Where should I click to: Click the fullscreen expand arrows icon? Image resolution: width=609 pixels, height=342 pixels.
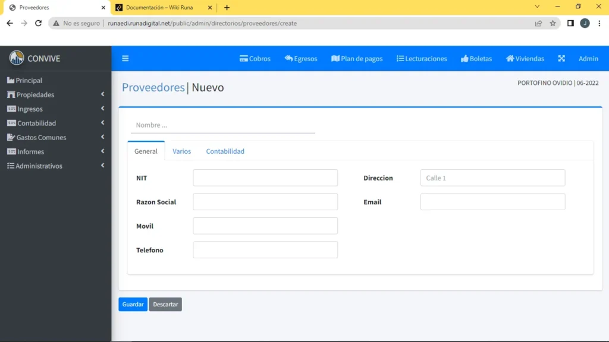click(x=561, y=59)
